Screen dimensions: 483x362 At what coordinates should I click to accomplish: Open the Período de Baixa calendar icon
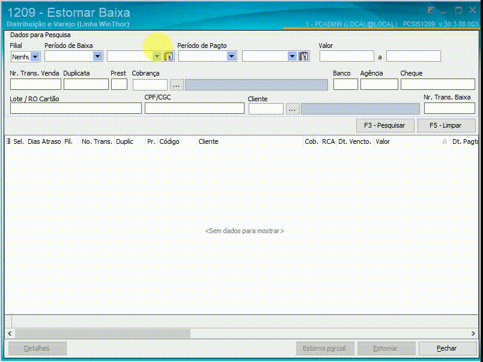click(168, 56)
